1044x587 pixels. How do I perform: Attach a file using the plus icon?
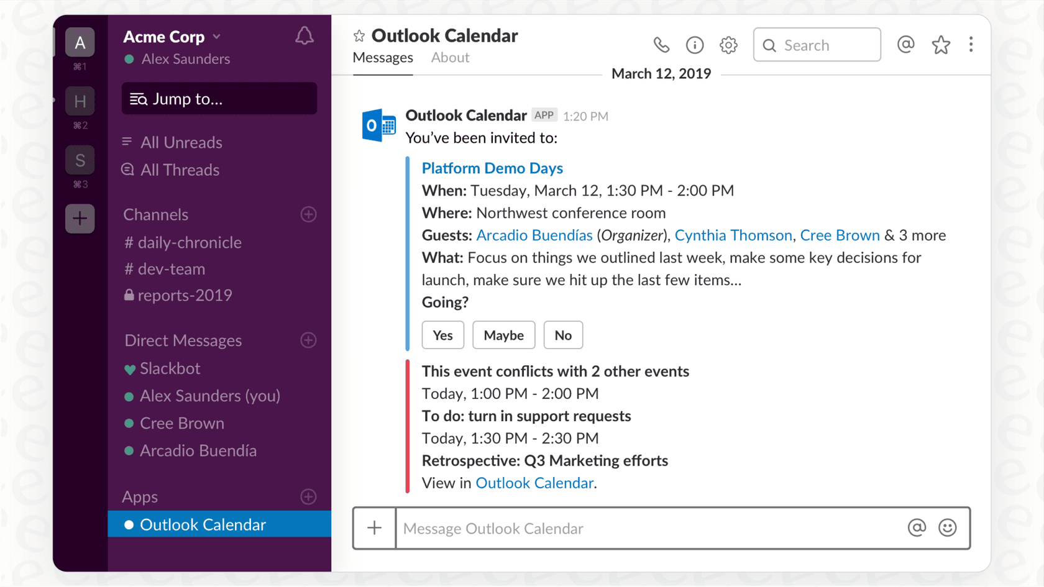click(374, 527)
